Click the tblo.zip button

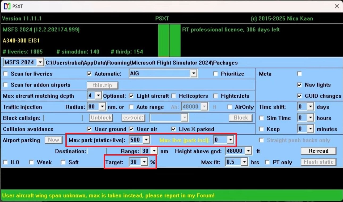click(102, 85)
